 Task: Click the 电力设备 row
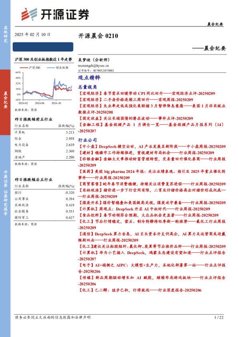pyautogui.click(x=44, y=145)
